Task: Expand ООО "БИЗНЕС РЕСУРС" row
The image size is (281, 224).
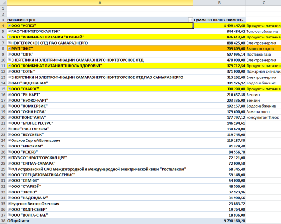Action: coord(9,123)
